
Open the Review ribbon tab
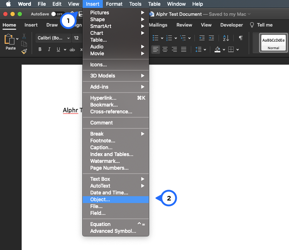(x=184, y=25)
